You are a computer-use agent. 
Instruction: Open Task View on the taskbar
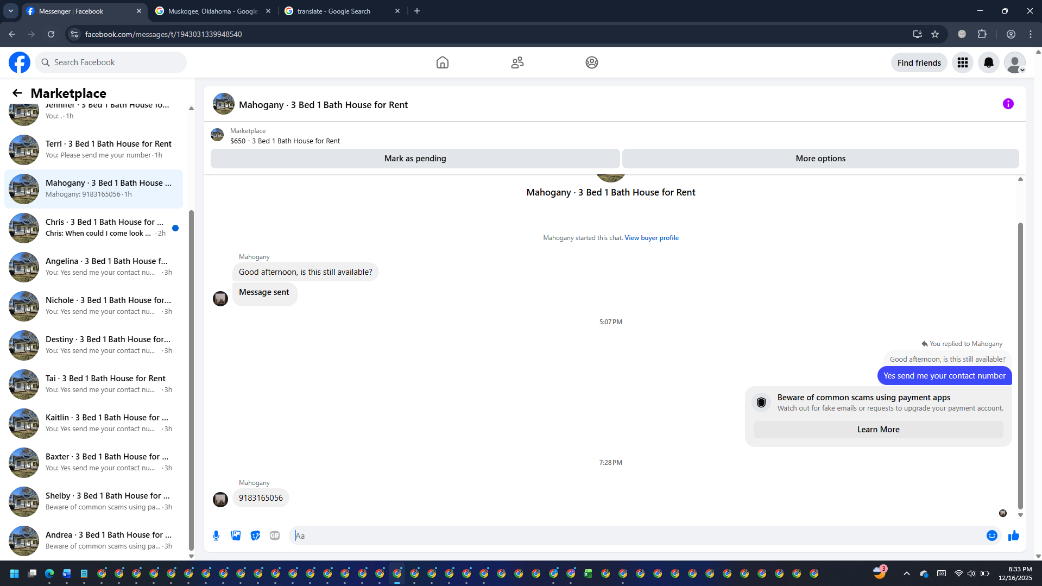click(32, 574)
